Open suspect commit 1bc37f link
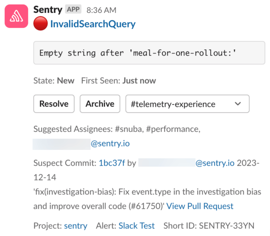 [x=112, y=163]
